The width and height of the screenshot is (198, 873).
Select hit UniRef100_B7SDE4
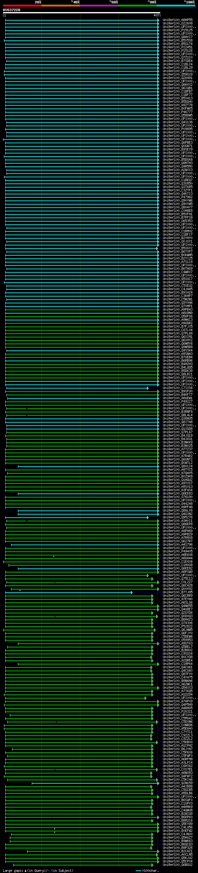178,61
